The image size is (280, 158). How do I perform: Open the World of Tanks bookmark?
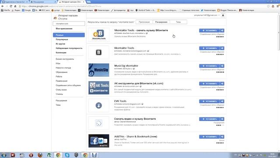point(145,10)
